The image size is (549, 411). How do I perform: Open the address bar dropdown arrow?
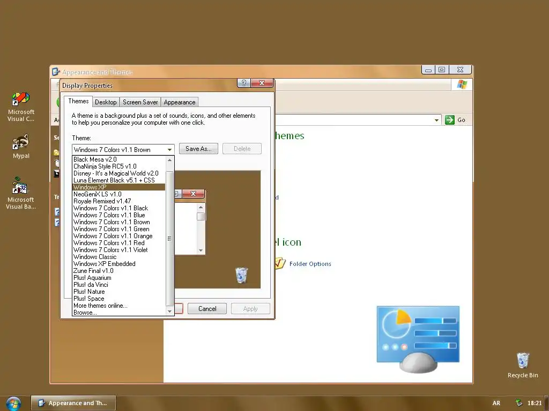436,120
